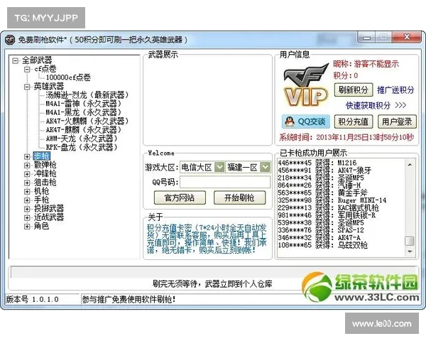The height and width of the screenshot is (341, 426).
Task: Select the row 336****76 获得: SPAS-12
Action: coord(321,230)
